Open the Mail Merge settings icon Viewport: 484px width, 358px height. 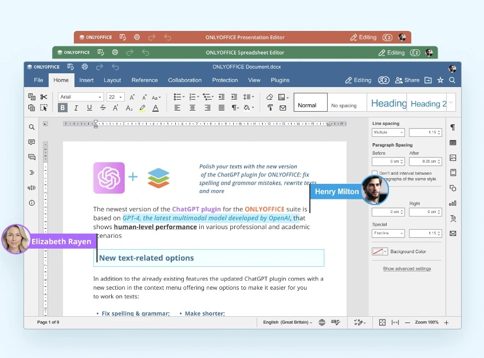452,233
